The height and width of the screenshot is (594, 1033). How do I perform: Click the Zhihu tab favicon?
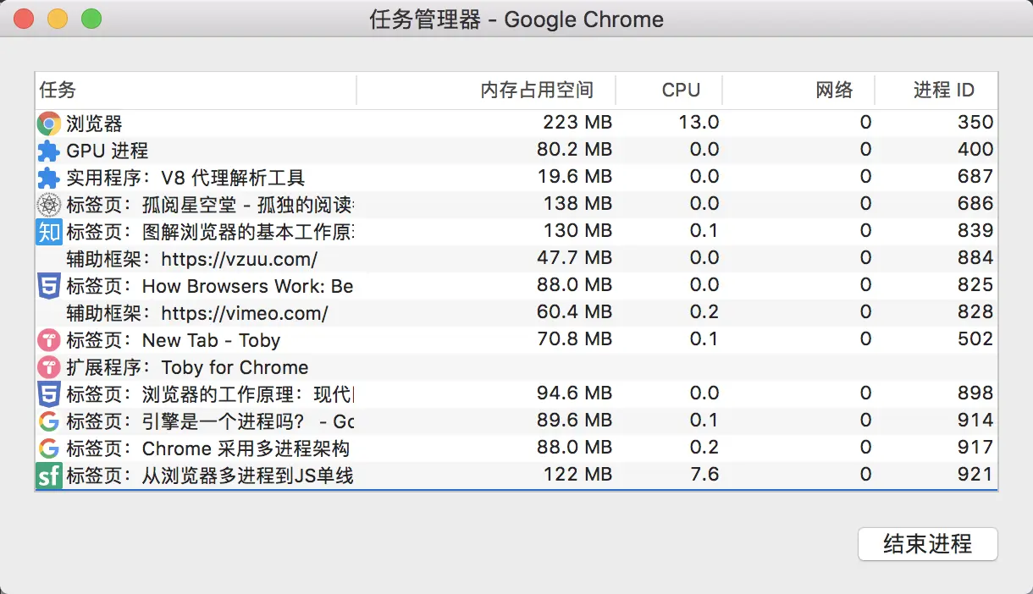click(49, 232)
